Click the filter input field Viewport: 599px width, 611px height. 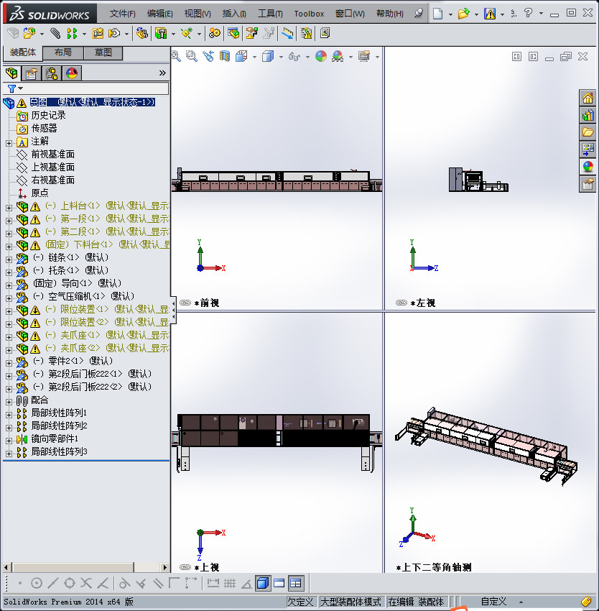(x=85, y=88)
